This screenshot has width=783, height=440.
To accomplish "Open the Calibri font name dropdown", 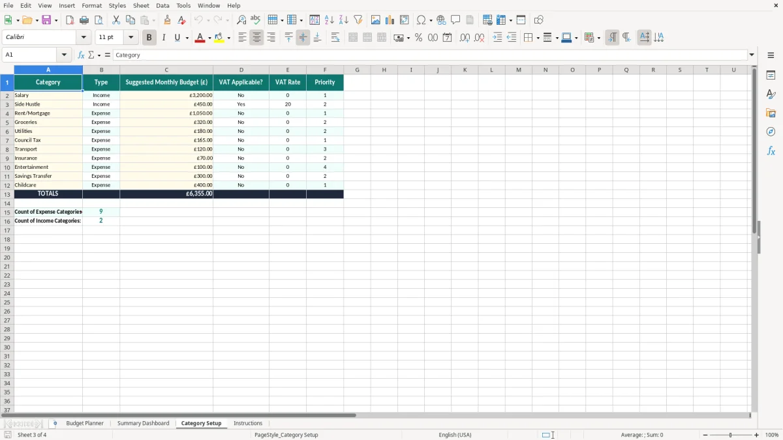I will point(84,38).
